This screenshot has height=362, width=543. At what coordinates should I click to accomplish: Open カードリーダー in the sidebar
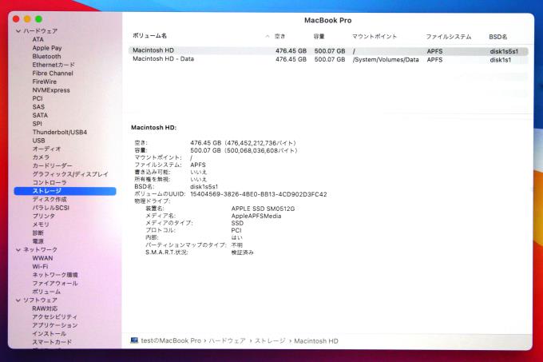point(52,165)
